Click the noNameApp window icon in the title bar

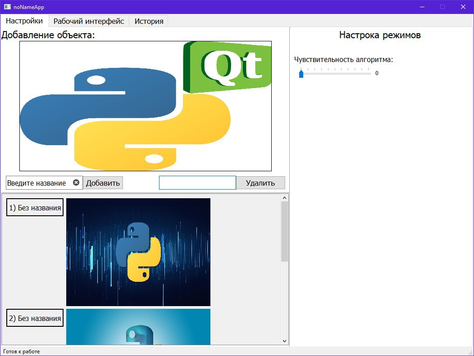[x=7, y=7]
